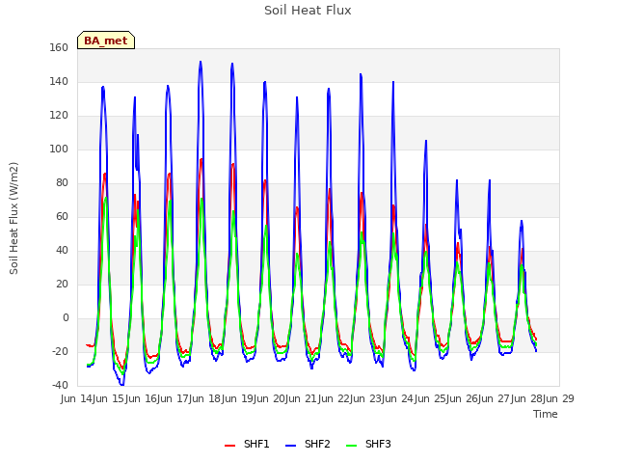The width and height of the screenshot is (617, 463).
Task: Click the Jun 19 x-axis tick label
Action: click(x=238, y=398)
